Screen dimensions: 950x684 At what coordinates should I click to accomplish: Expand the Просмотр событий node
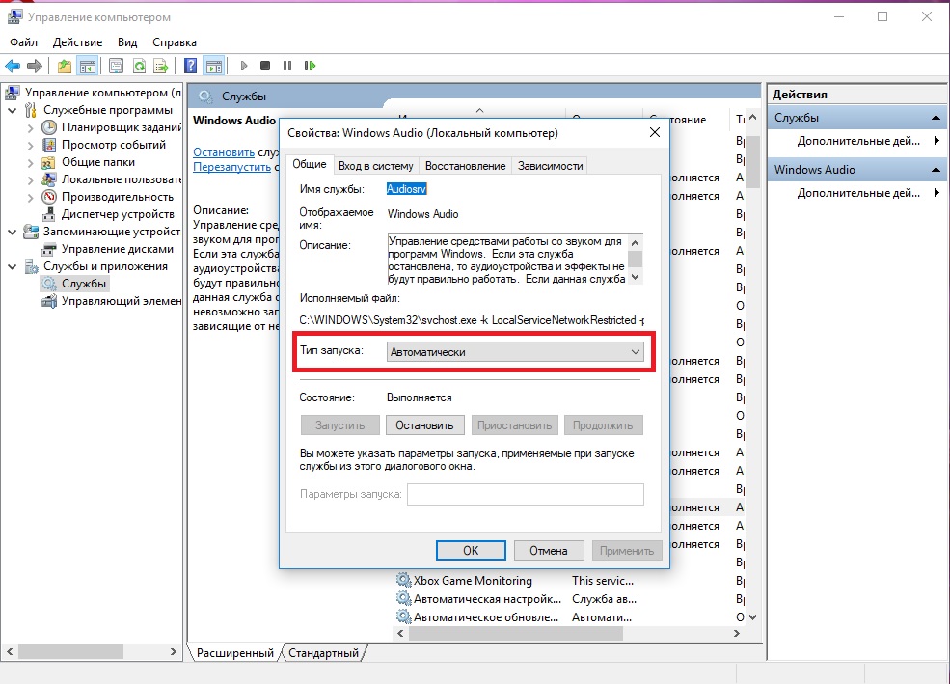pos(30,146)
